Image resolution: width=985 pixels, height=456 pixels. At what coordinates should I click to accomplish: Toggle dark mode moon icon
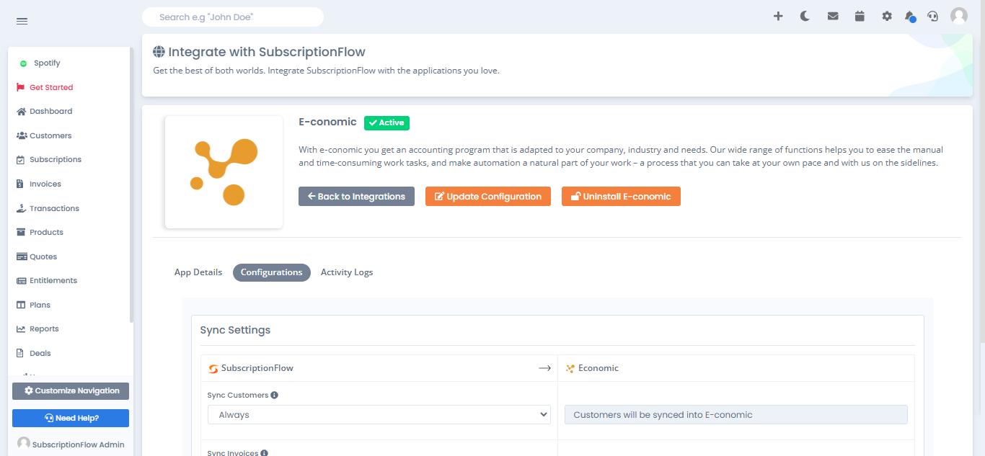(x=805, y=16)
